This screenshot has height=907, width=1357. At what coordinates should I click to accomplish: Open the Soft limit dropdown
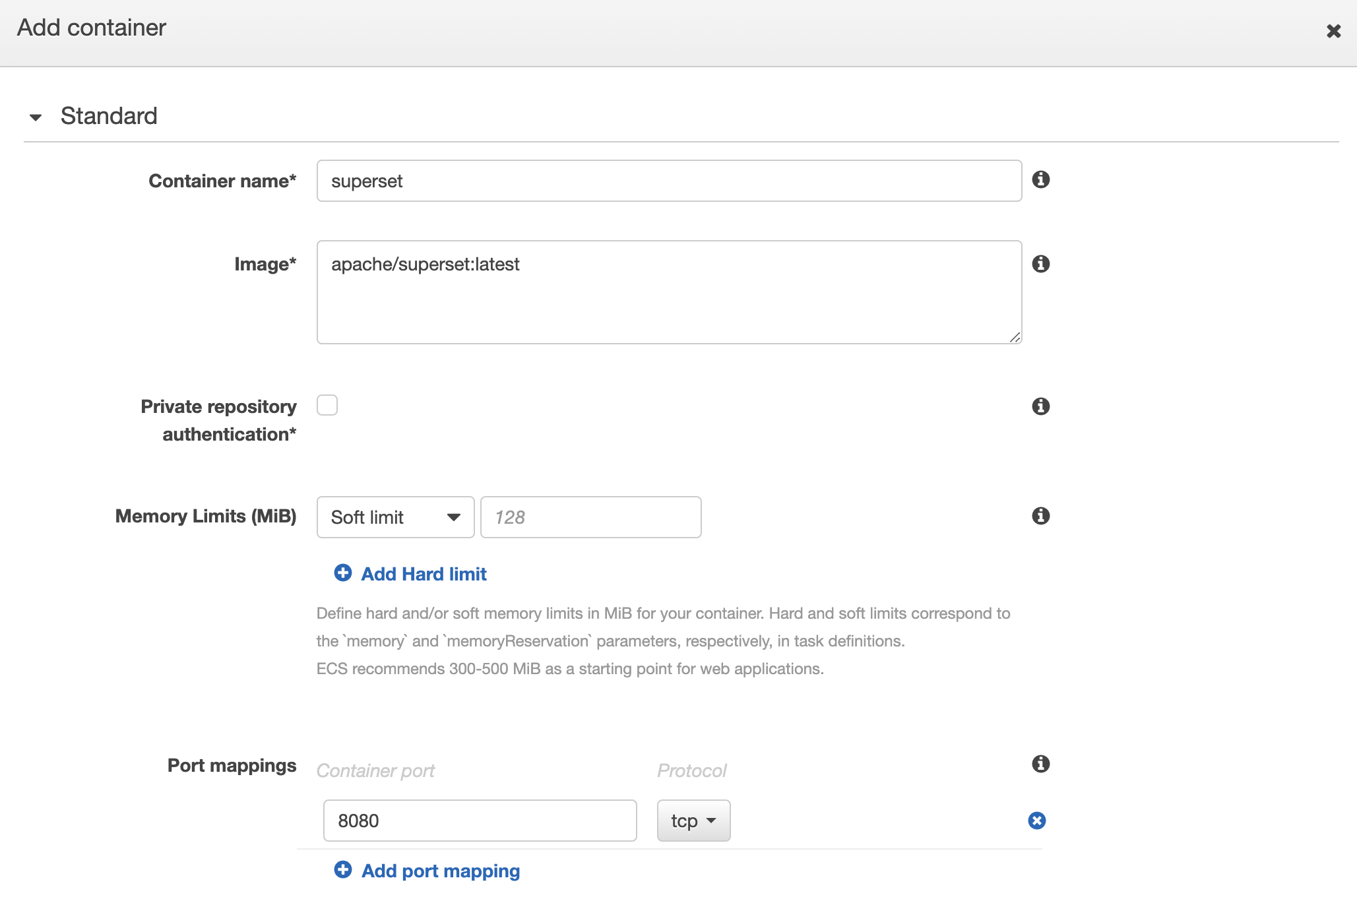tap(395, 517)
